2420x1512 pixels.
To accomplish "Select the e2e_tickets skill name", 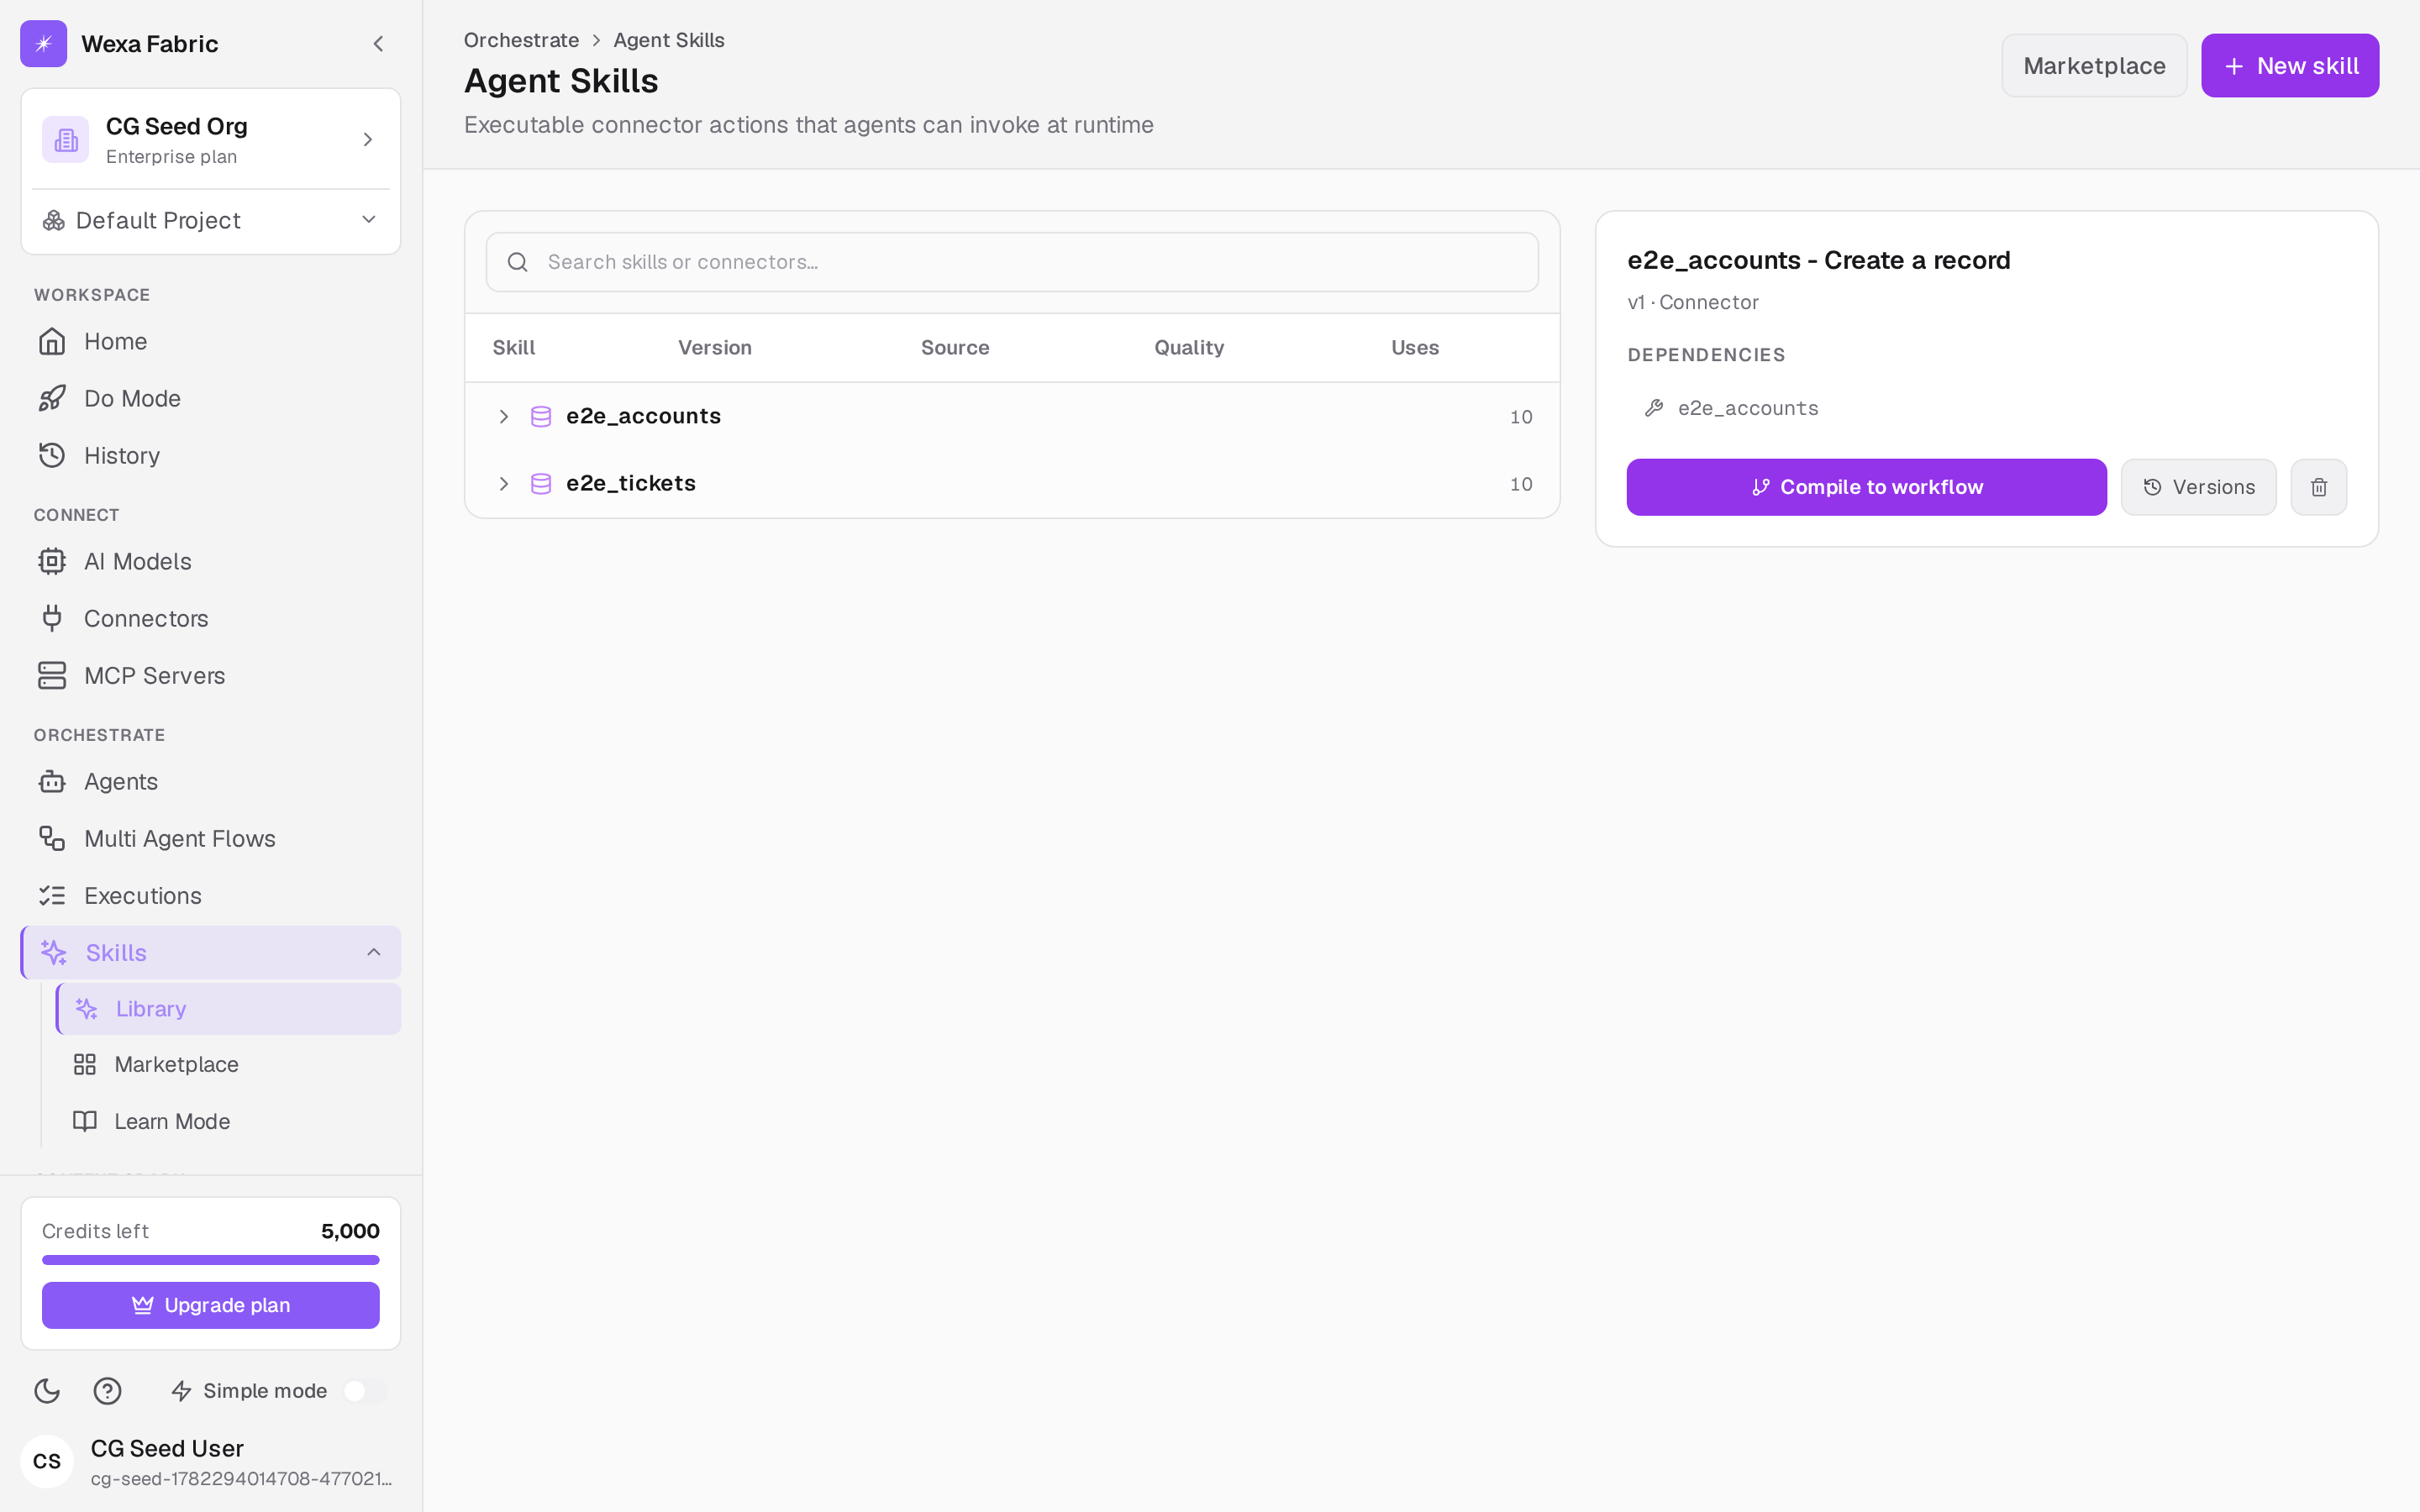I will click(631, 483).
